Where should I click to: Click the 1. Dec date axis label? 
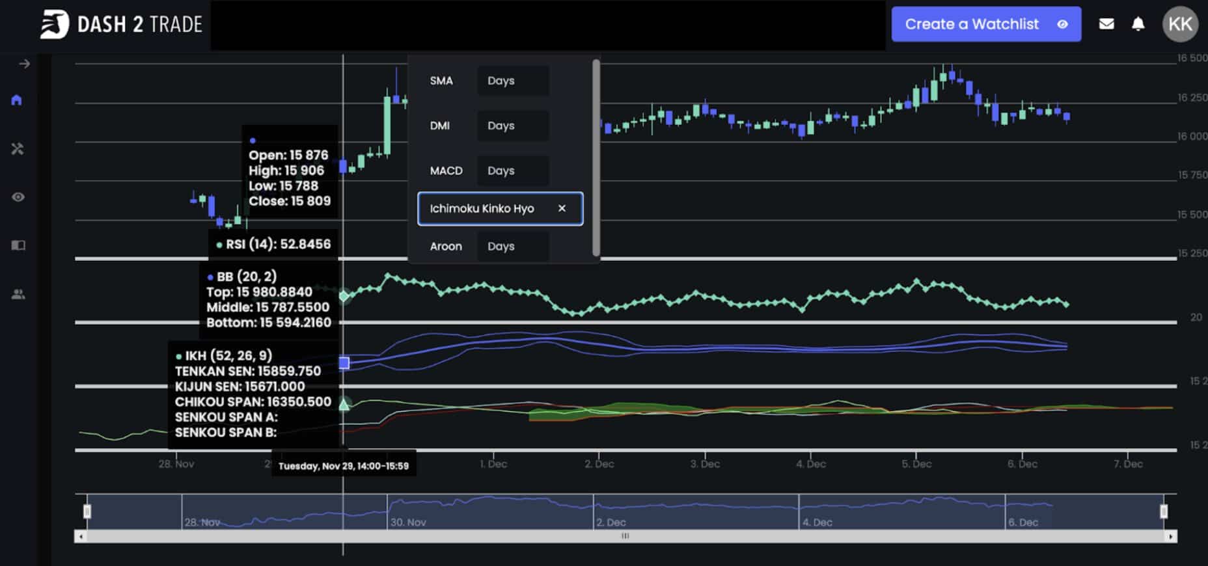pyautogui.click(x=493, y=464)
